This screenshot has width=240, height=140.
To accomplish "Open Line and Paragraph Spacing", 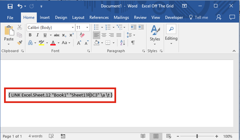I will pyautogui.click(x=129, y=35).
